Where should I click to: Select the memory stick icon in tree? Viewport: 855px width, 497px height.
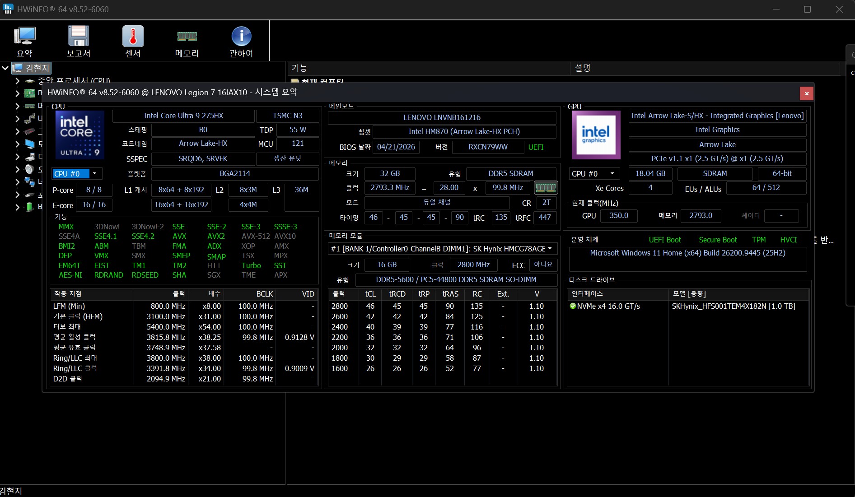point(30,106)
